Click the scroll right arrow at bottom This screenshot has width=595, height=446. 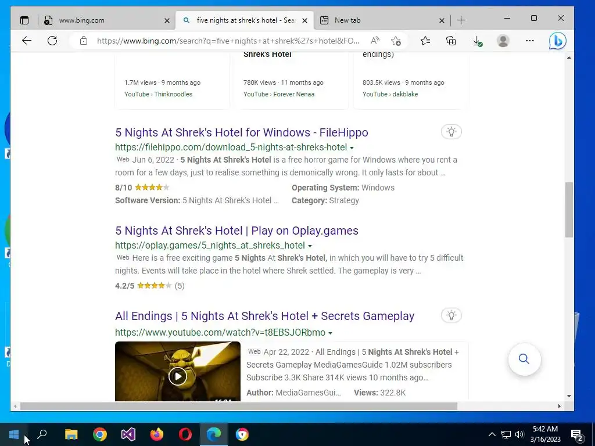pyautogui.click(x=560, y=406)
